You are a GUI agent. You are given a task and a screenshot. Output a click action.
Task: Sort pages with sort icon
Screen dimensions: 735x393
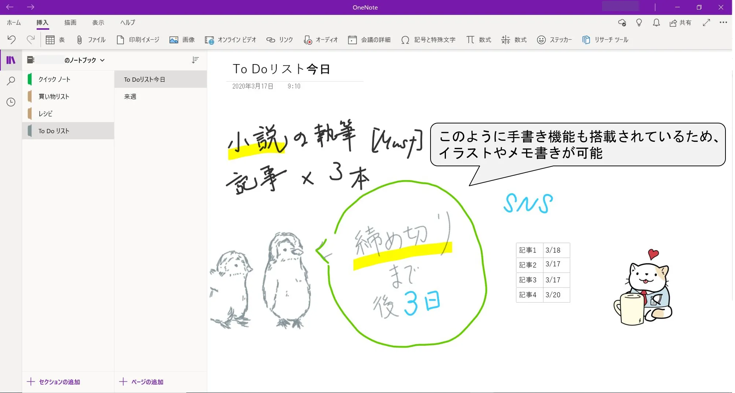coord(195,60)
